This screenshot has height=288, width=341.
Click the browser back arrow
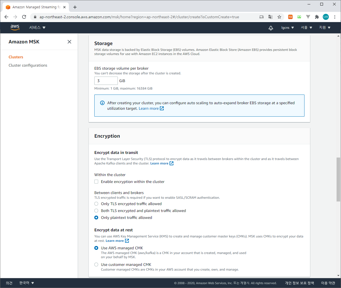(x=6, y=17)
